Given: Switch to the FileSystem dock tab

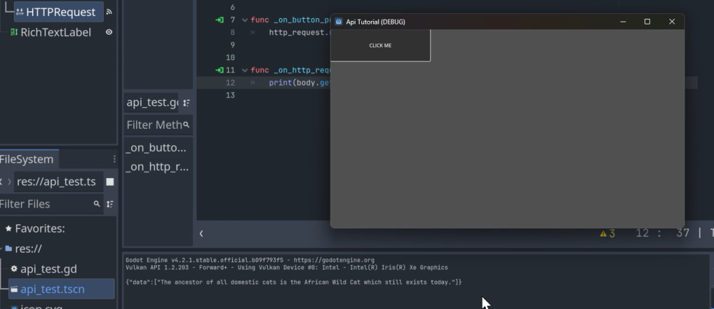Looking at the screenshot, I should point(27,159).
